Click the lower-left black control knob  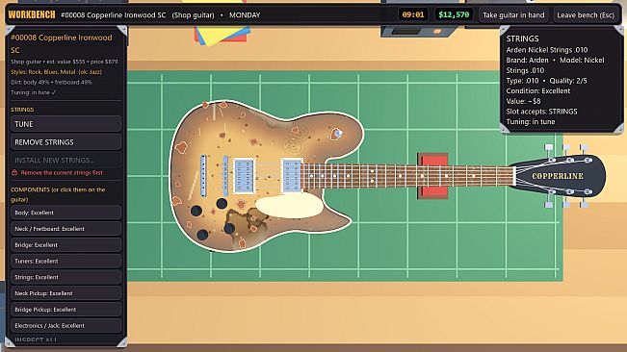[x=202, y=235]
